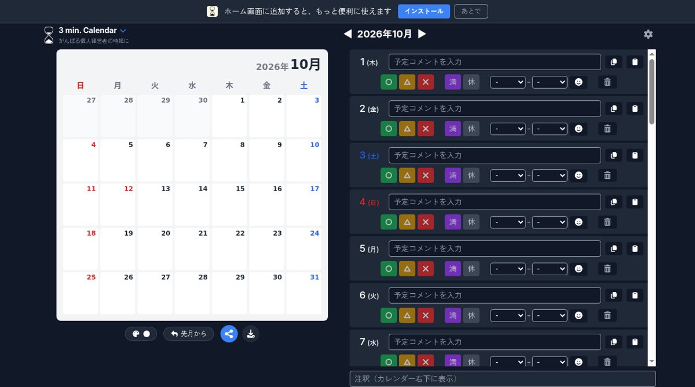The width and height of the screenshot is (695, 387).
Task: Open end time dropdown for day 6 (火)
Action: click(550, 316)
